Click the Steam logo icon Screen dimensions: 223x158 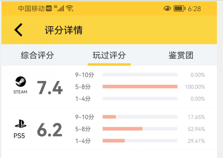(x=21, y=81)
